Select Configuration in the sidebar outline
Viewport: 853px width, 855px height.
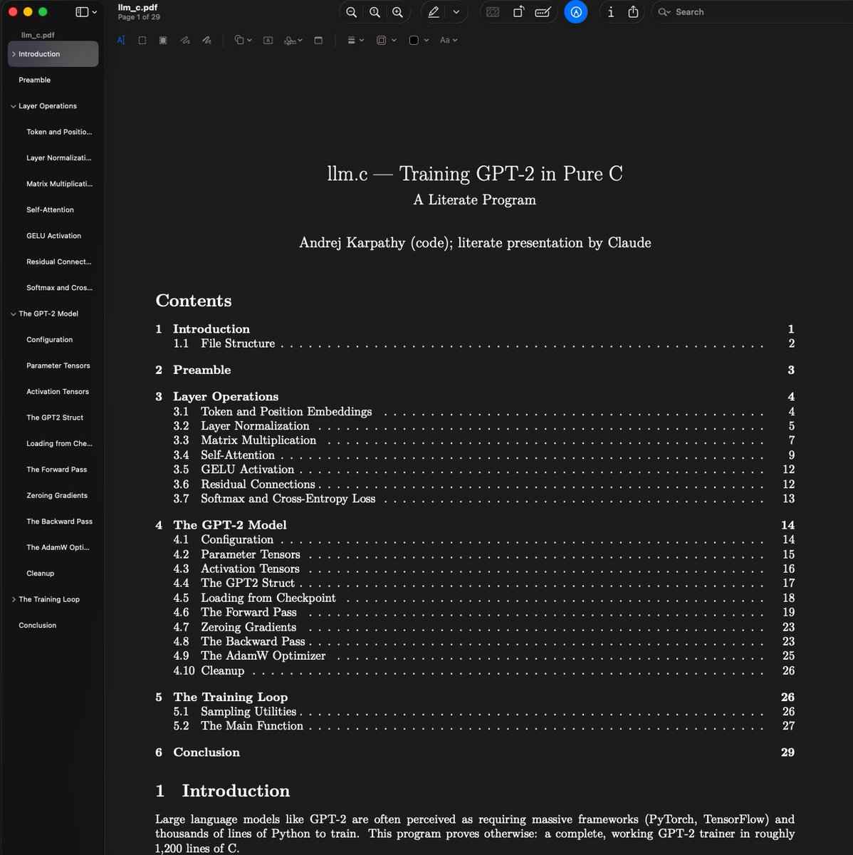pos(49,340)
